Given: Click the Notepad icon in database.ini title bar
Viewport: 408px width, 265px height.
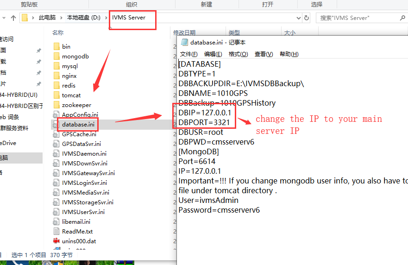Looking at the screenshot, I should pyautogui.click(x=184, y=42).
